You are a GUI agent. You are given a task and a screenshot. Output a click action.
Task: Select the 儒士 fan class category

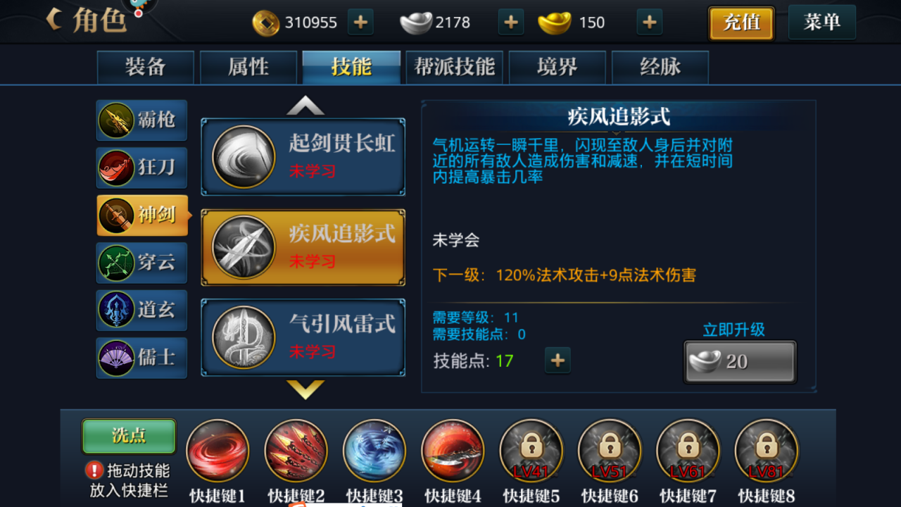coord(141,358)
